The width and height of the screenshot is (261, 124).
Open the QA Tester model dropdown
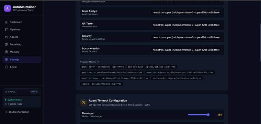[186, 25]
